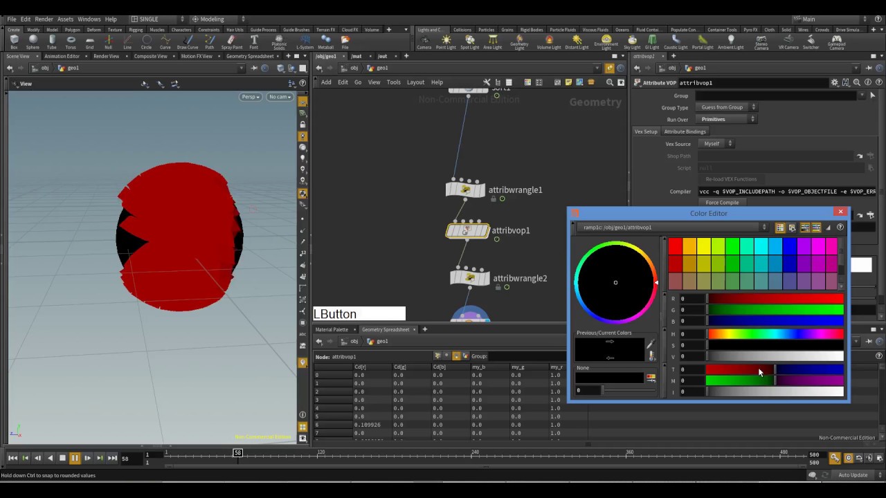Add an L-System from the shelf
The width and height of the screenshot is (886, 498).
coord(305,42)
